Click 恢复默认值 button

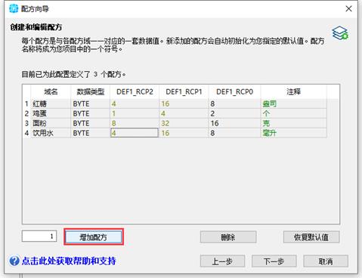point(311,237)
